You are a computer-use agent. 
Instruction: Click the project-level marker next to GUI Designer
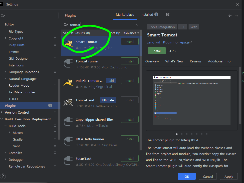(55, 58)
